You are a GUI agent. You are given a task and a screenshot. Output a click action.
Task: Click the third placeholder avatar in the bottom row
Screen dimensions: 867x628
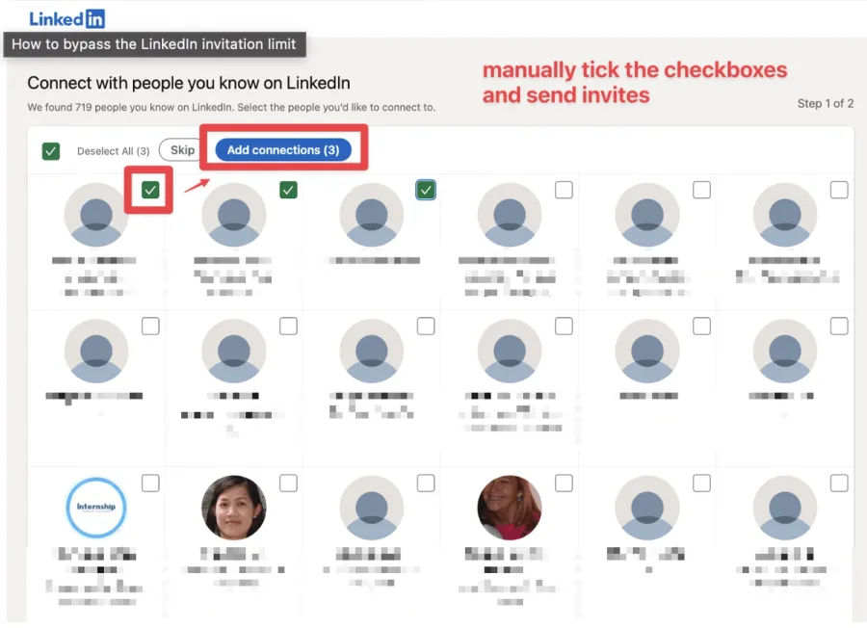[x=371, y=508]
